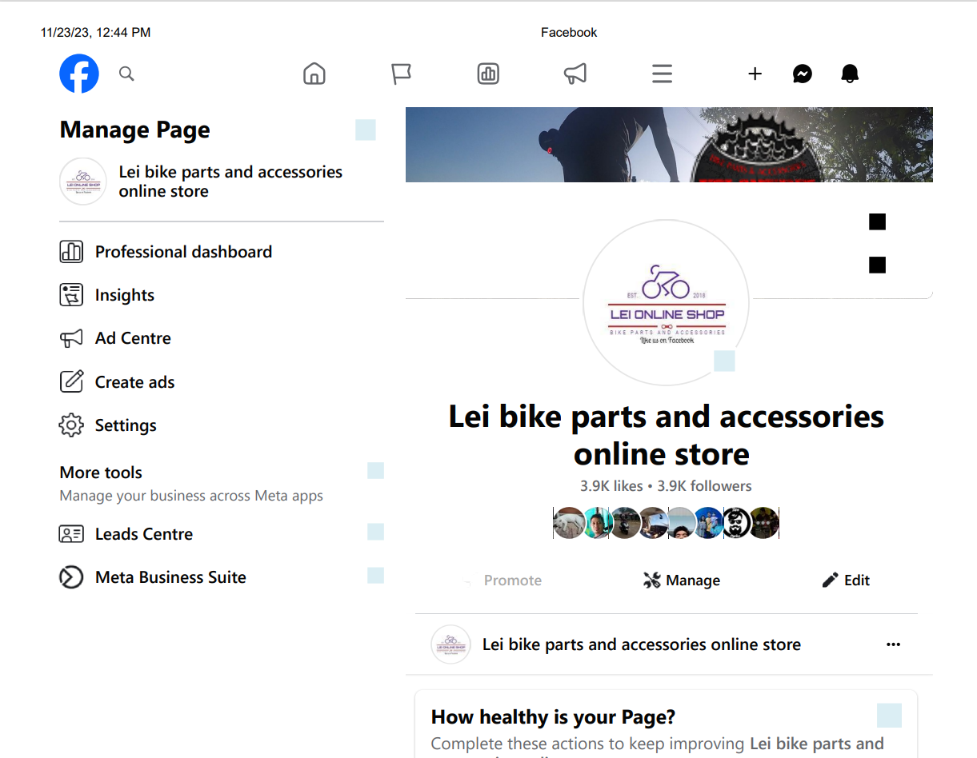
Task: Open the Facebook logo home link
Action: coord(79,74)
